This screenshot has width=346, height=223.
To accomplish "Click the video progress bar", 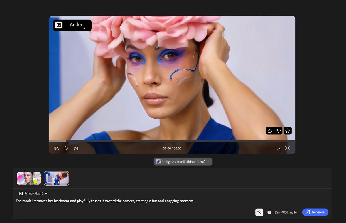I will point(172,141).
